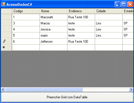Click the Preencher Grid com DataTable button
Screen dimensions: 134x103
67,97
